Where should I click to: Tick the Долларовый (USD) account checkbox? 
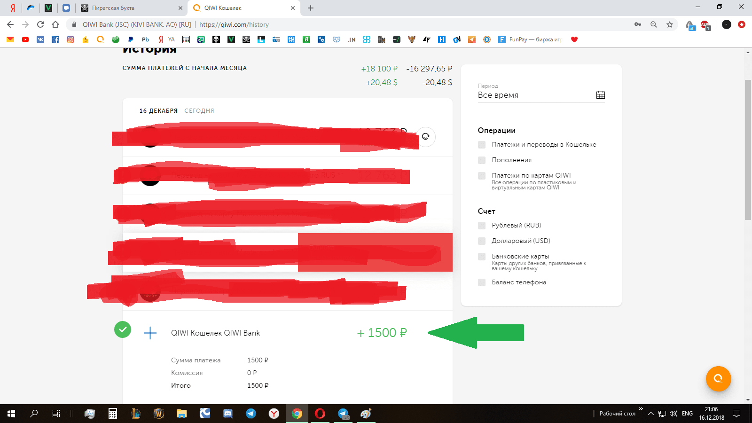(482, 241)
